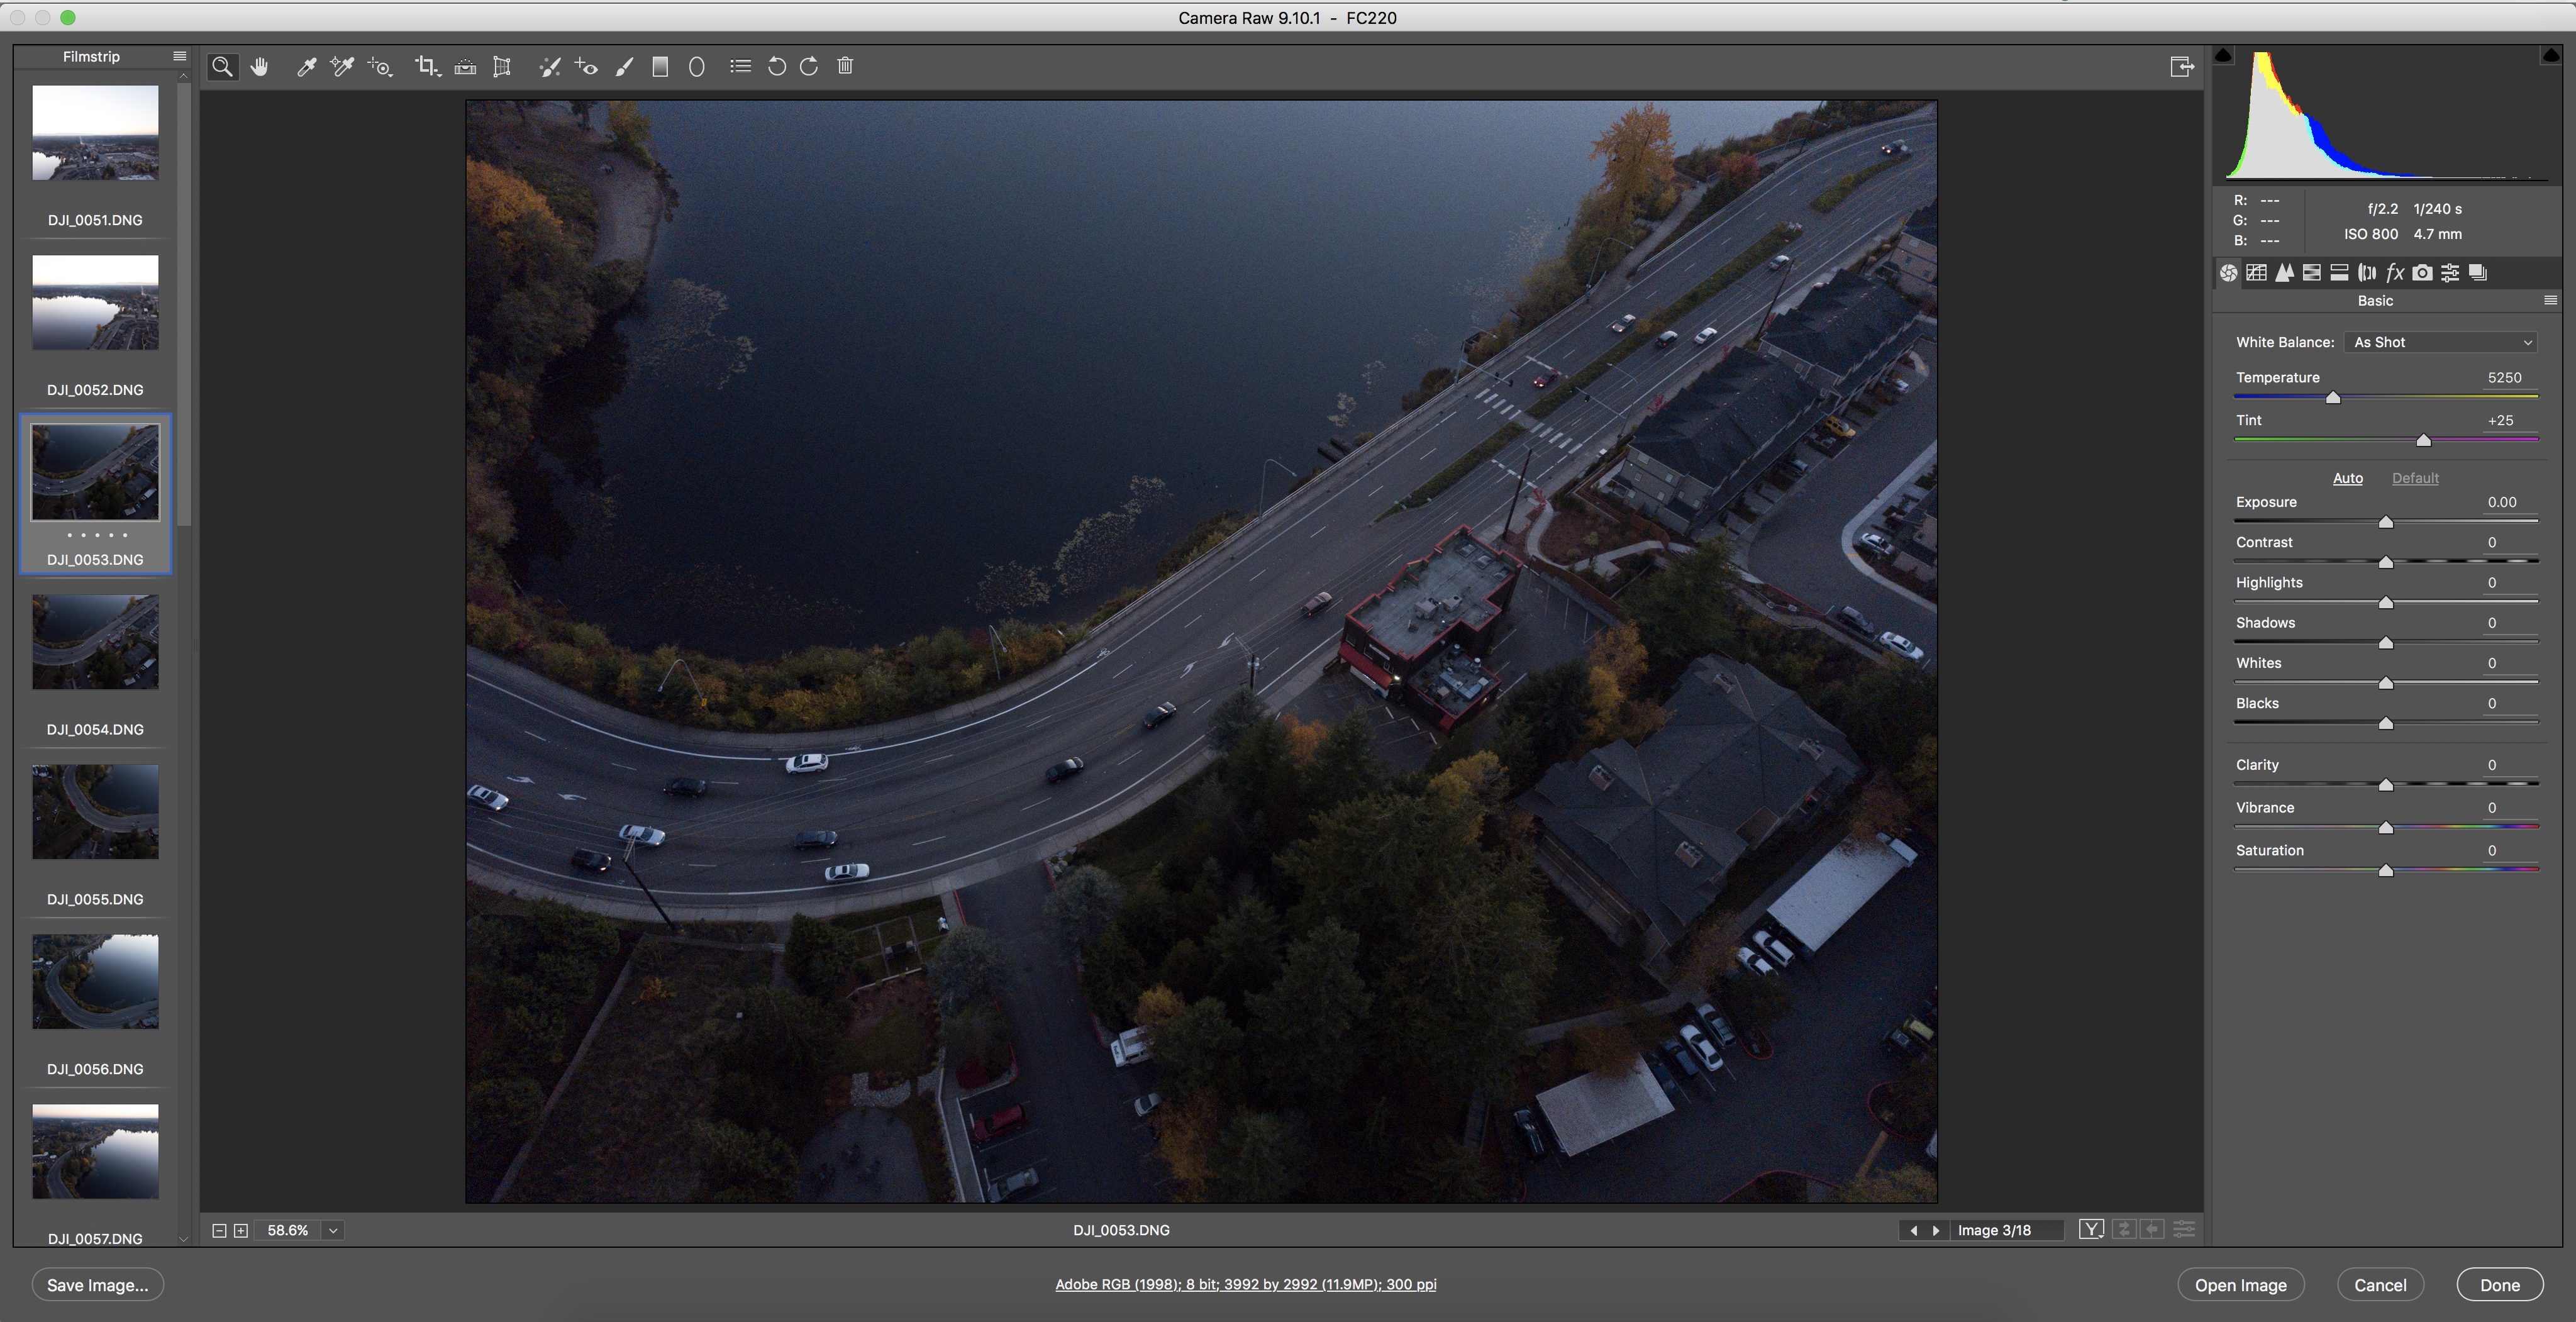Switch to the Detail tab
2576x1322 pixels.
(2284, 272)
